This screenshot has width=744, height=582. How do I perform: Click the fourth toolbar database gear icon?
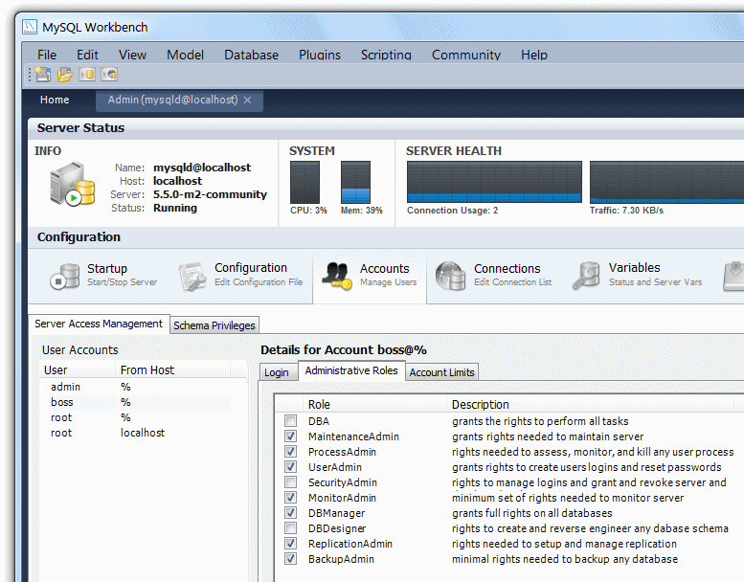[x=109, y=75]
